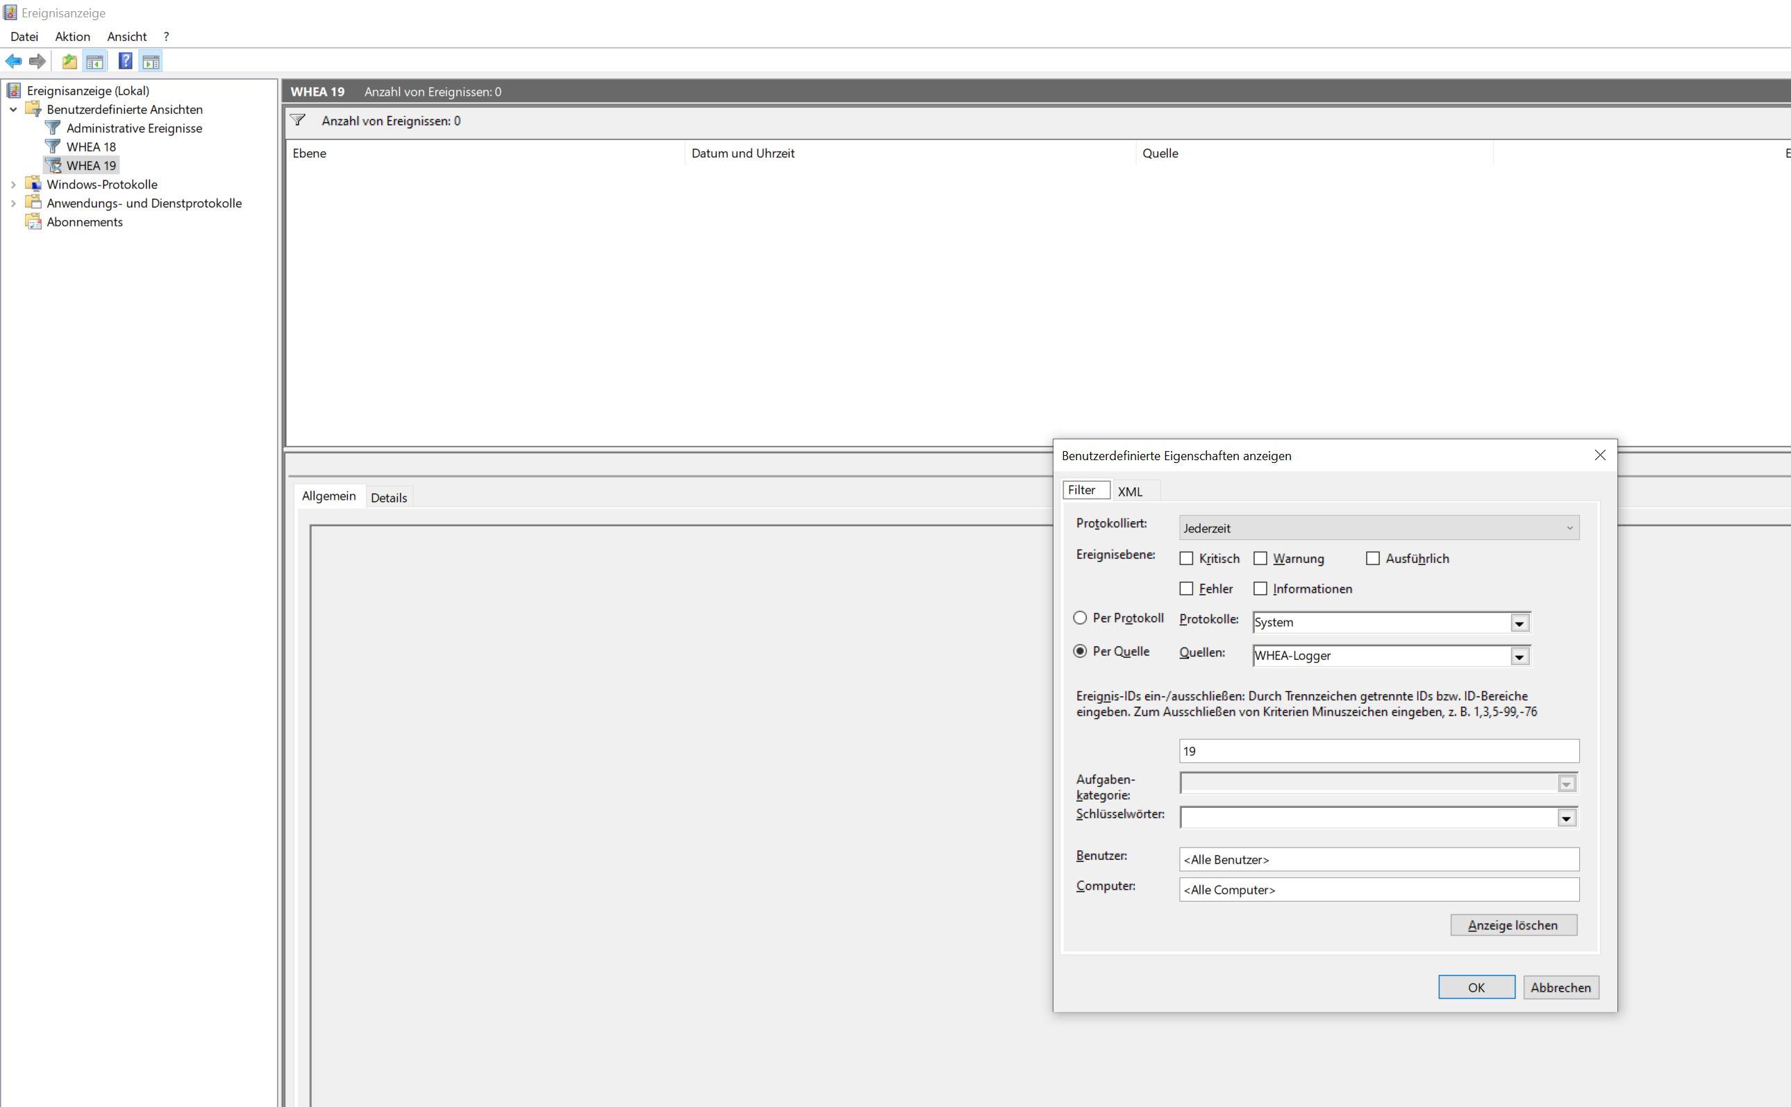Image resolution: width=1791 pixels, height=1107 pixels.
Task: Select the Abonnements tree item
Action: (85, 222)
